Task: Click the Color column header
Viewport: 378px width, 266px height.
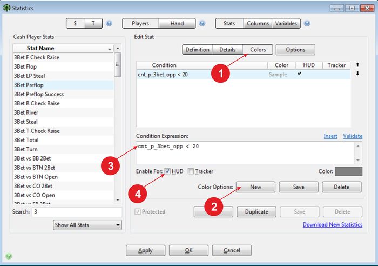Action: pos(281,65)
